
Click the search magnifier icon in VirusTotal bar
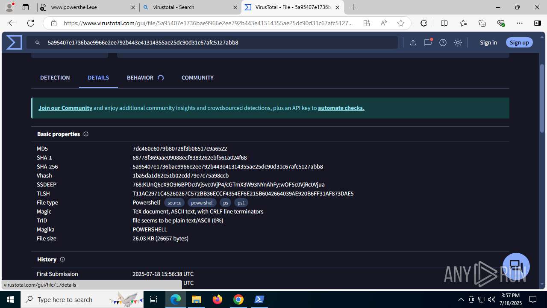click(x=38, y=43)
